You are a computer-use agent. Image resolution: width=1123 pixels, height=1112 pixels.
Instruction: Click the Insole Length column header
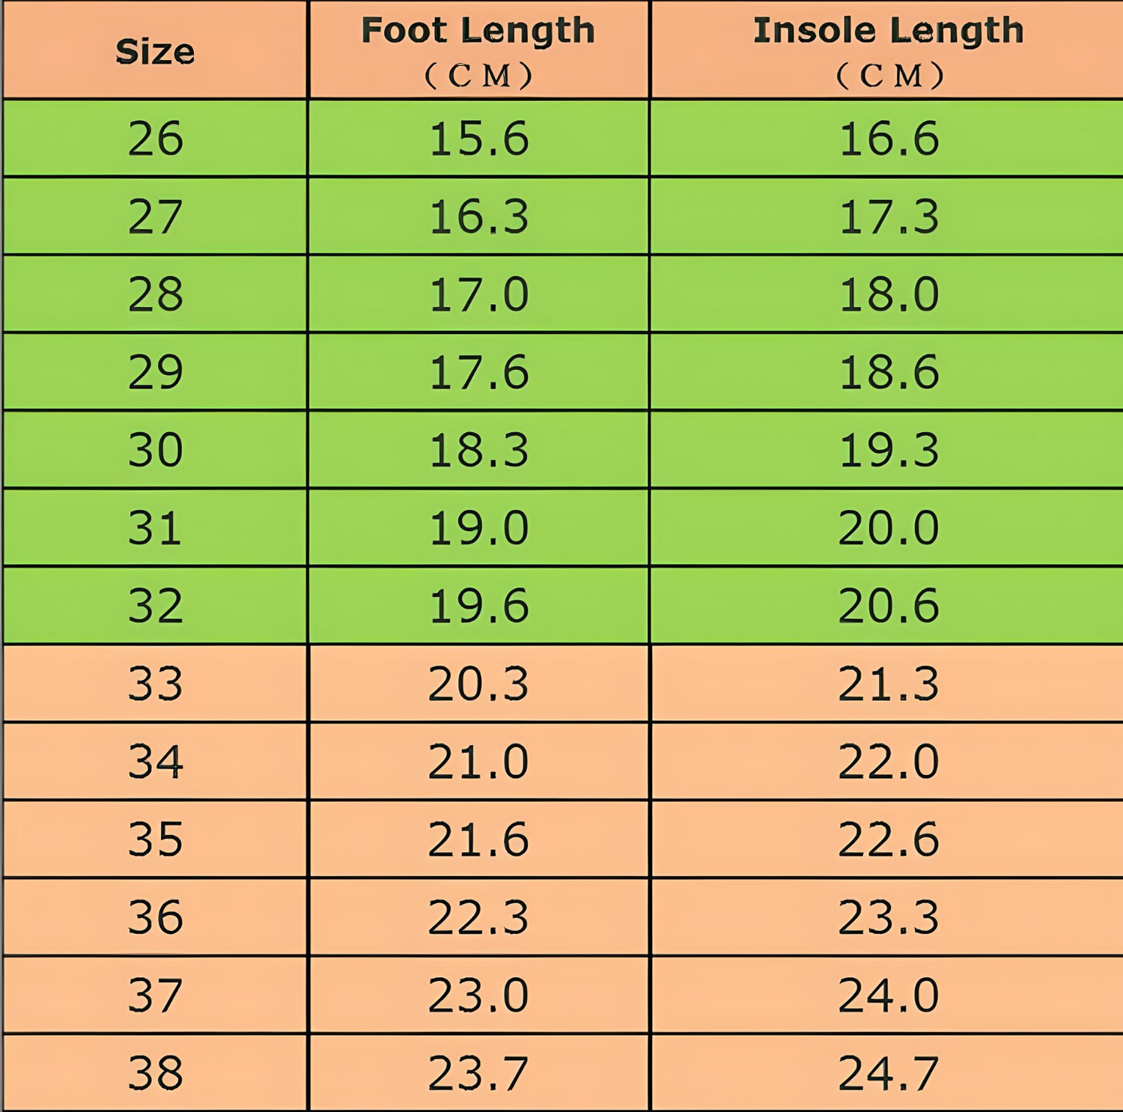888,49
